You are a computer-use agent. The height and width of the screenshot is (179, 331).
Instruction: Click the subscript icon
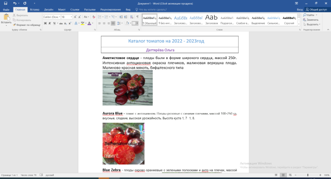pos(65,23)
